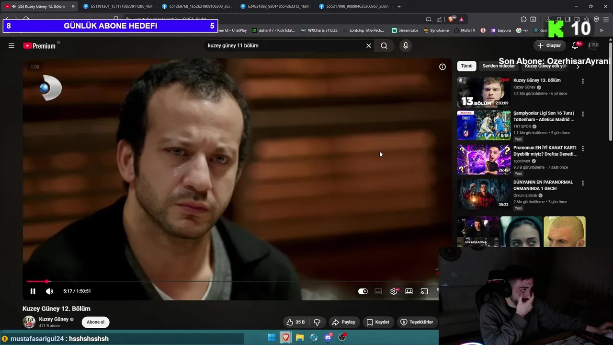Open Windows Start button
Screen dimensions: 613x345
pyautogui.click(x=272, y=337)
